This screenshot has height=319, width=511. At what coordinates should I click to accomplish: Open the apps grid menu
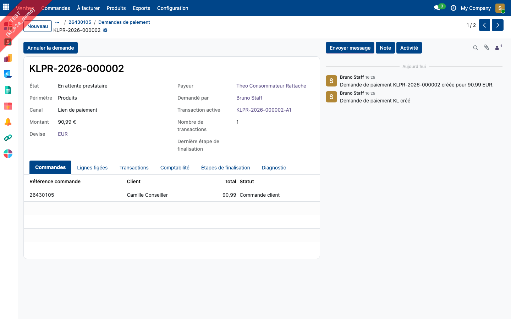pos(6,7)
